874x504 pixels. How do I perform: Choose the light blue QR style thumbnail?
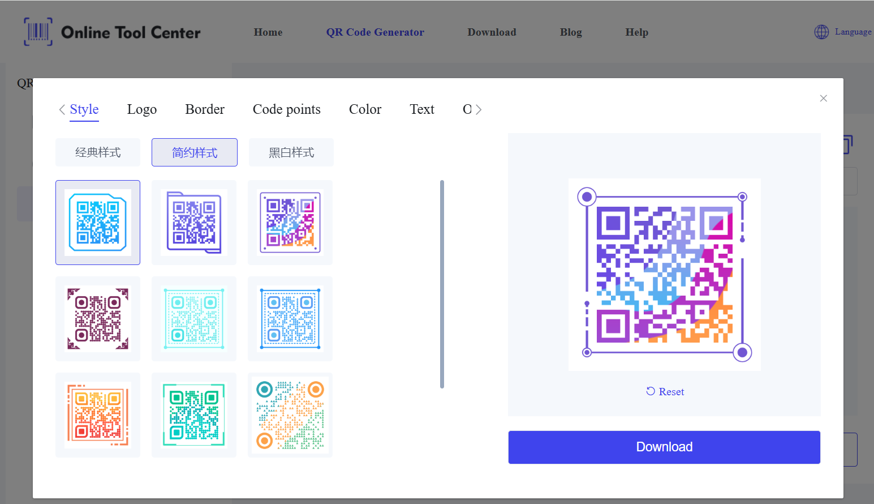(x=98, y=223)
